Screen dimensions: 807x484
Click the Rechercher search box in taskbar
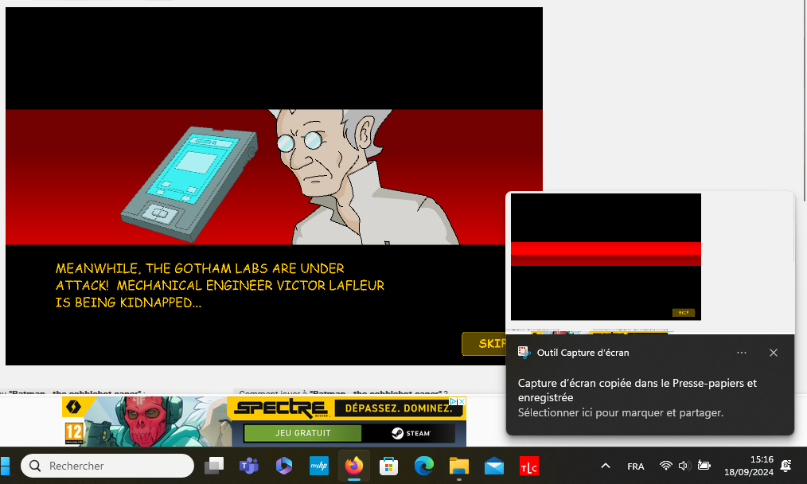(x=107, y=466)
